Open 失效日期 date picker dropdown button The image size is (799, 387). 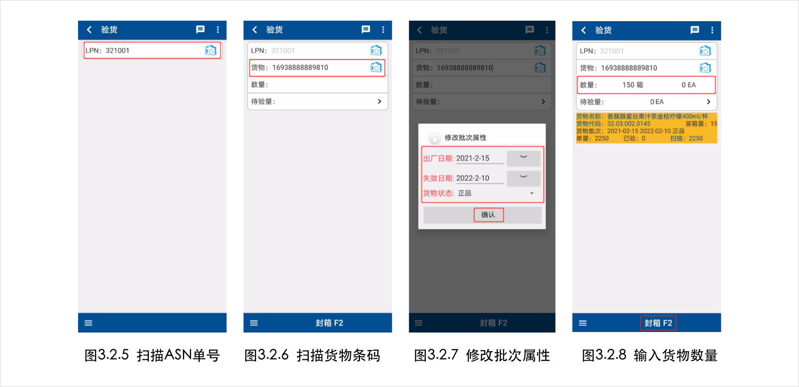pos(523,178)
